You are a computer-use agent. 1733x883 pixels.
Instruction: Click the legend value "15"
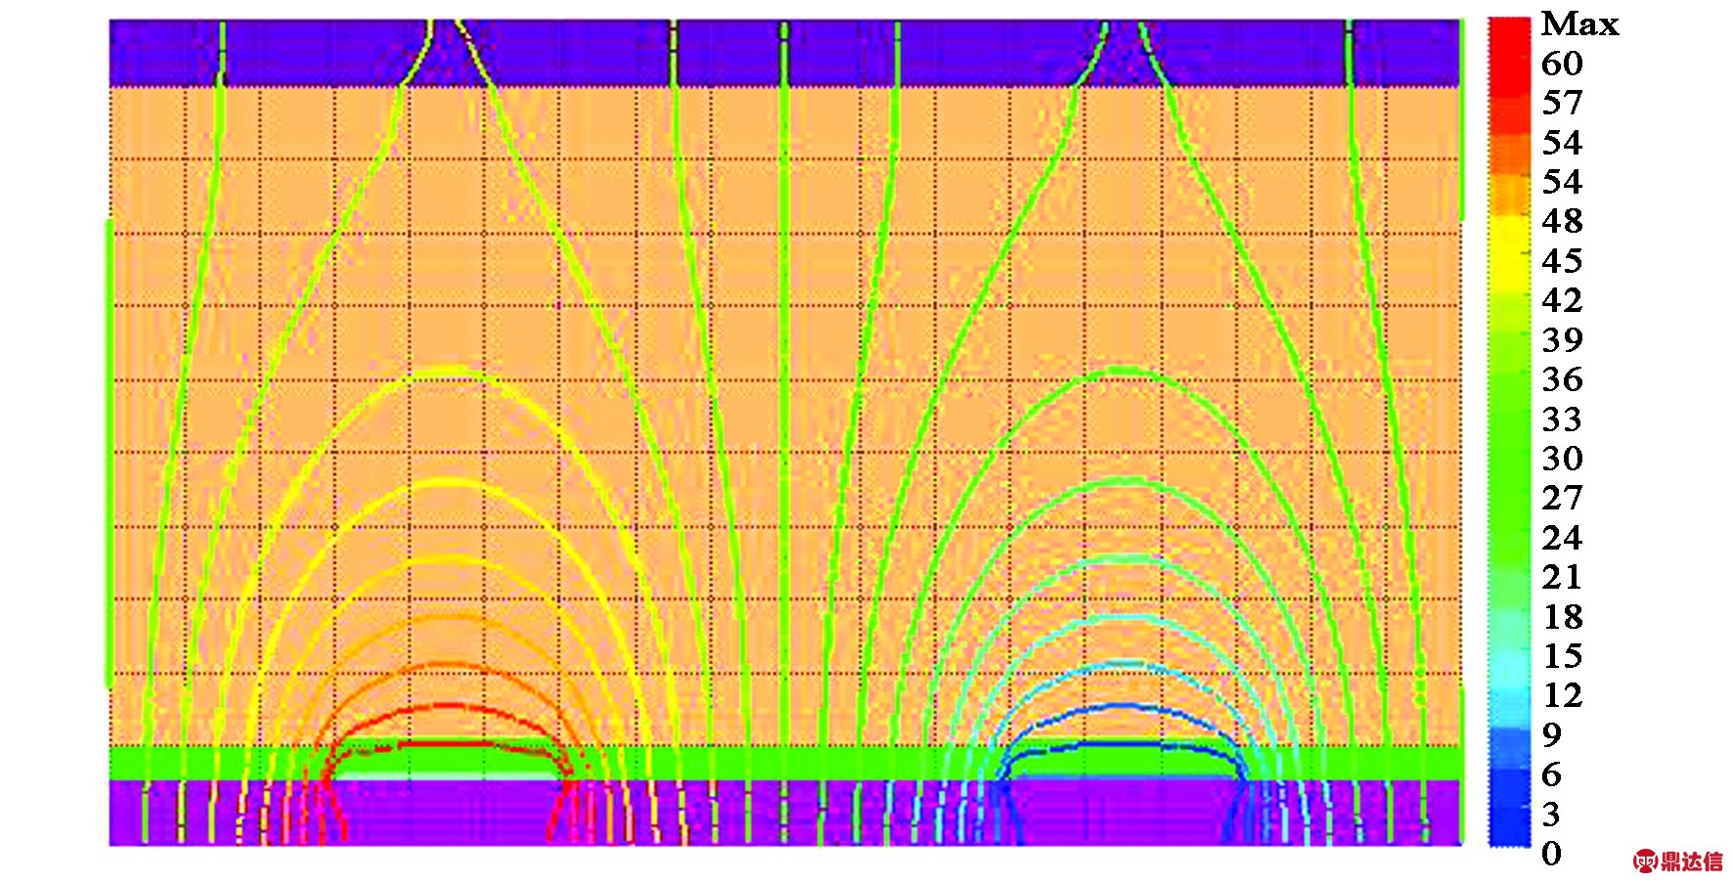pyautogui.click(x=1562, y=656)
